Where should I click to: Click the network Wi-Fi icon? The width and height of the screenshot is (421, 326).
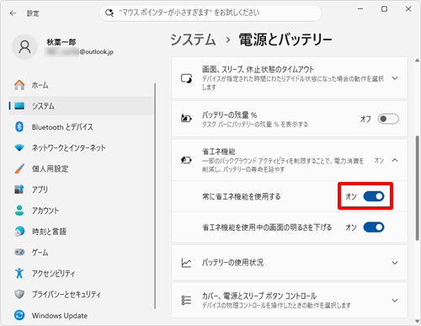pos(19,147)
